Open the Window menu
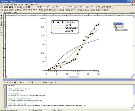 click(31, 4)
